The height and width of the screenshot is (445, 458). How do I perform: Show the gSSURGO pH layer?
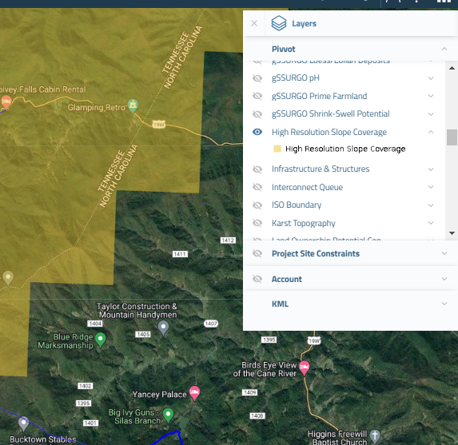coord(257,78)
